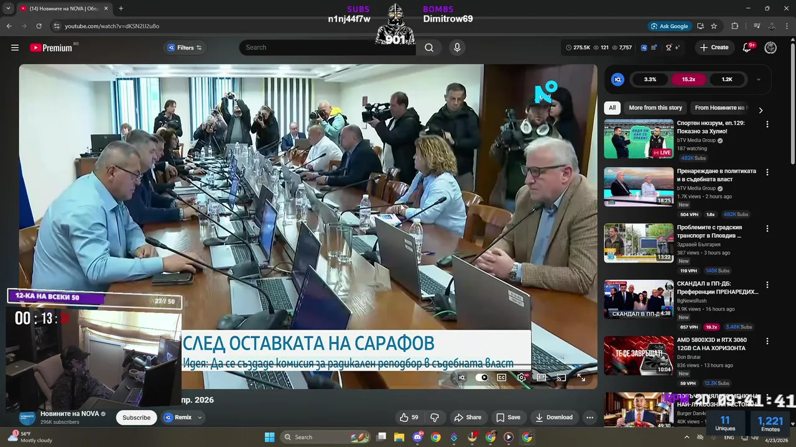
Task: Open the Filters dropdown
Action: (x=185, y=48)
